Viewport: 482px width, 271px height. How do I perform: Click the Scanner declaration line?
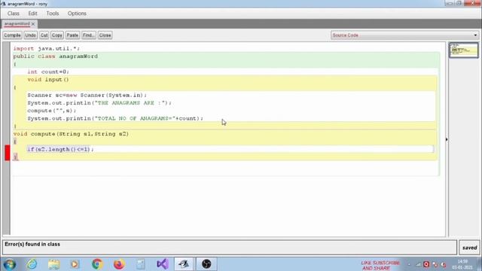pyautogui.click(x=87, y=96)
